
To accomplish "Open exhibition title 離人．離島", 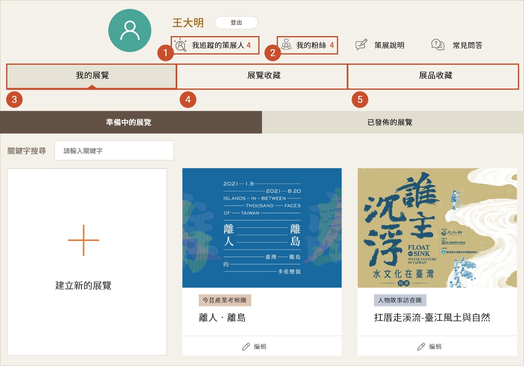I will click(x=222, y=318).
